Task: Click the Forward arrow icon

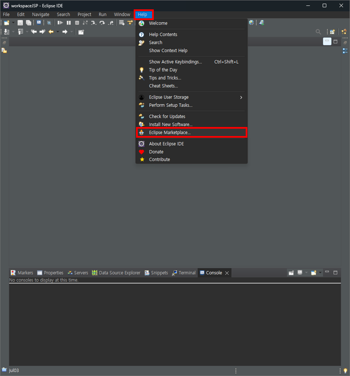Action: coord(65,32)
